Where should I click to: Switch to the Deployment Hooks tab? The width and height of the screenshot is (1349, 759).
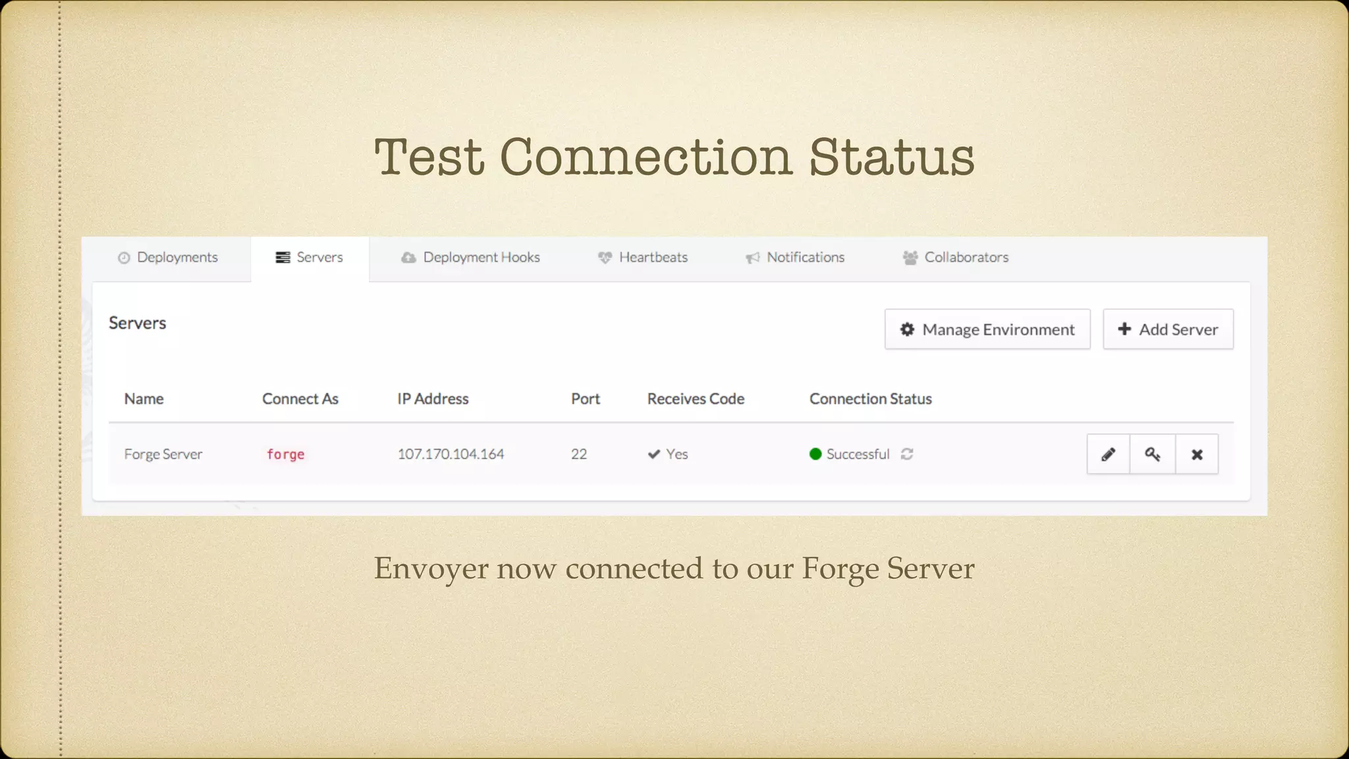470,258
